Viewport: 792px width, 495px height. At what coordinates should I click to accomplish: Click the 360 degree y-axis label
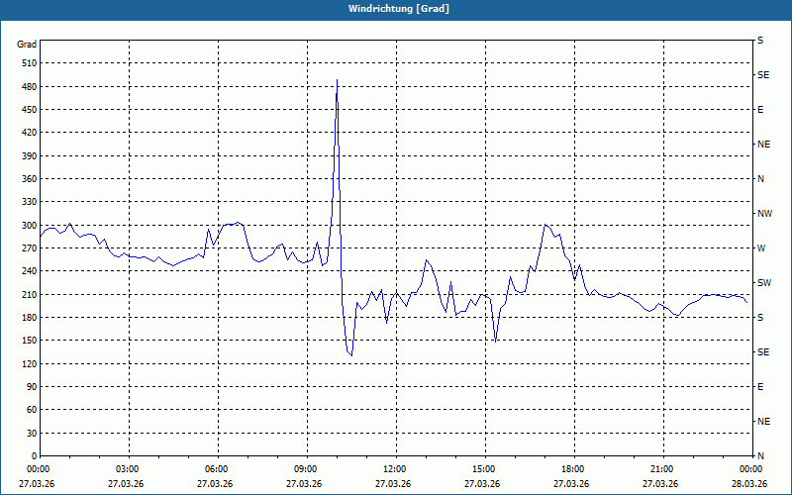pos(27,179)
